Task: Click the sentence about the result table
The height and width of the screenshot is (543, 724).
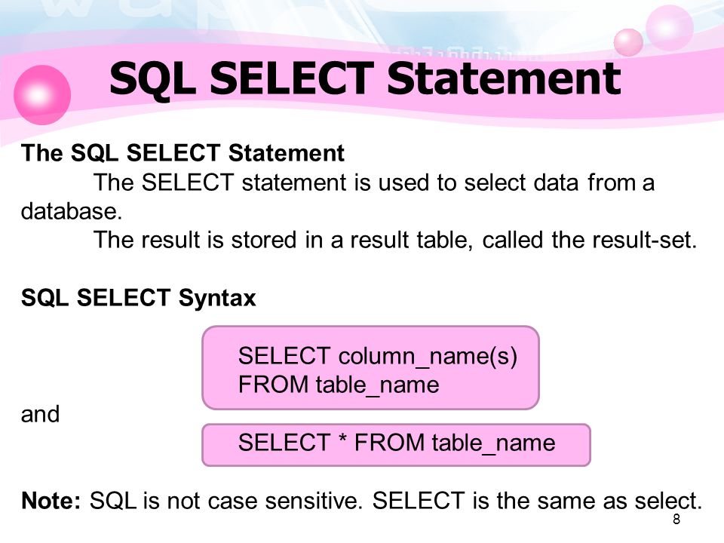Action: (395, 240)
